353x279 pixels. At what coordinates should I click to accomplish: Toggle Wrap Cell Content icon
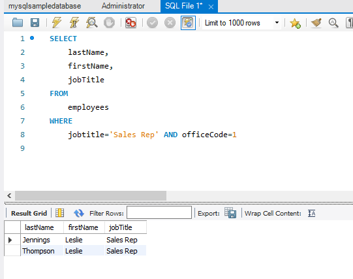pos(312,213)
